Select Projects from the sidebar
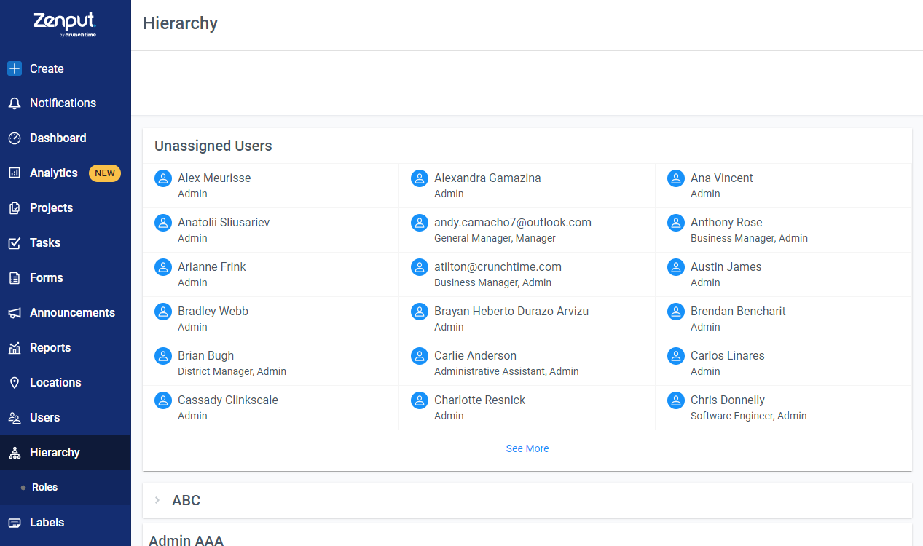Viewport: 923px width, 546px height. [66, 208]
